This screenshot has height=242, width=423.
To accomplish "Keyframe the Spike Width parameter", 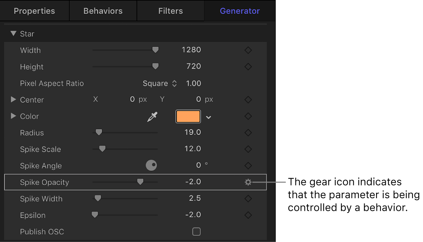I will [x=248, y=198].
